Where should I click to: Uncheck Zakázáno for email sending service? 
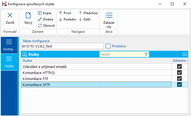179,66
